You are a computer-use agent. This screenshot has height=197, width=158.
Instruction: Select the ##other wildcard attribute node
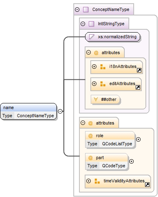(x=105, y=99)
